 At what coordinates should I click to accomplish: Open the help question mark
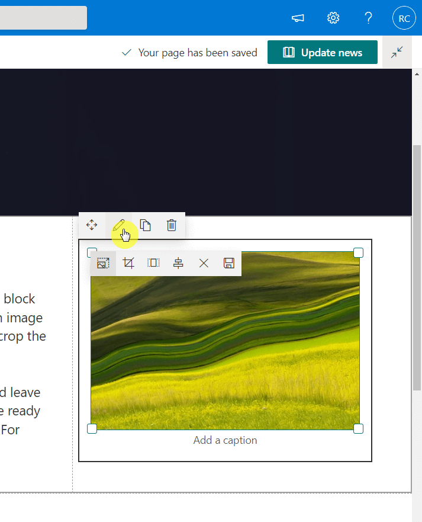[368, 18]
